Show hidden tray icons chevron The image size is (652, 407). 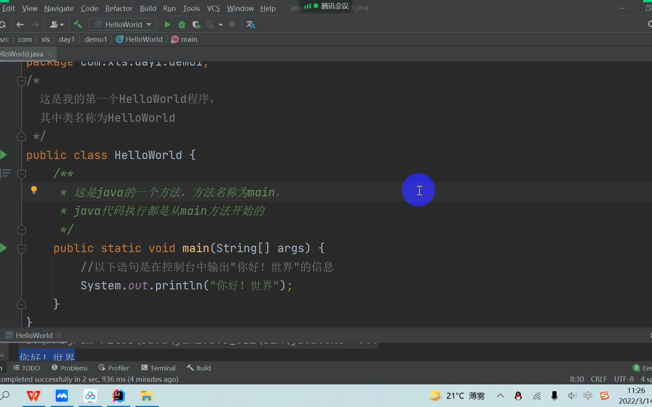click(500, 396)
